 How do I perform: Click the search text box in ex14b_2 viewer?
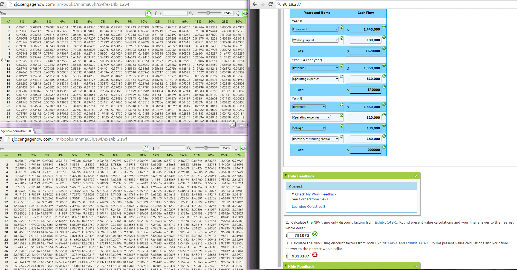coord(172,148)
